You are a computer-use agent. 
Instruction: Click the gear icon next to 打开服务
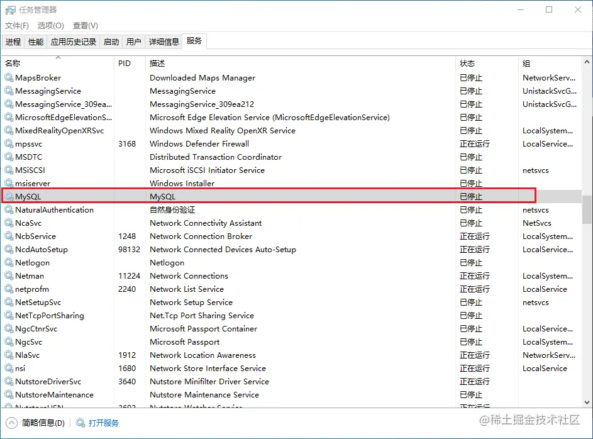click(x=80, y=423)
